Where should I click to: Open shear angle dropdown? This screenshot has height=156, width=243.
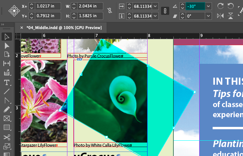click(208, 16)
